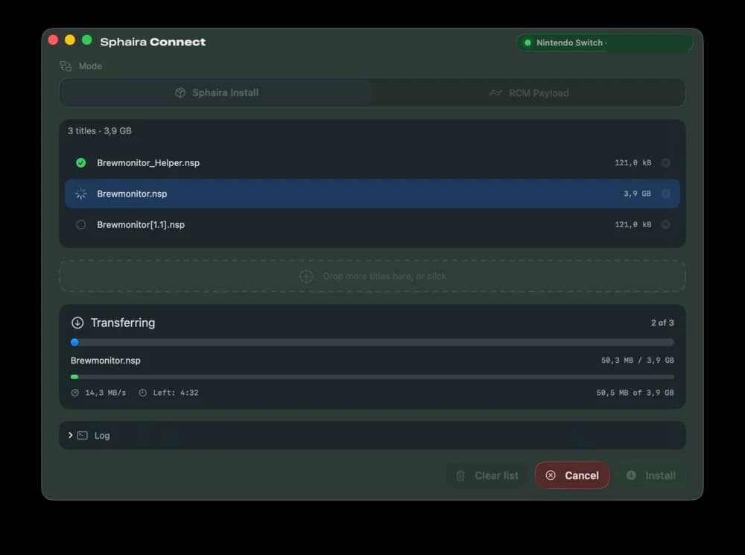
Task: Switch to the Sphaira Install mode tab
Action: pos(216,92)
